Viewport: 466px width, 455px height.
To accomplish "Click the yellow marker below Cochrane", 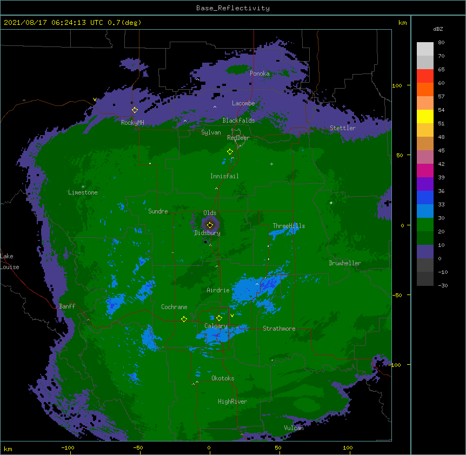I will point(184,319).
